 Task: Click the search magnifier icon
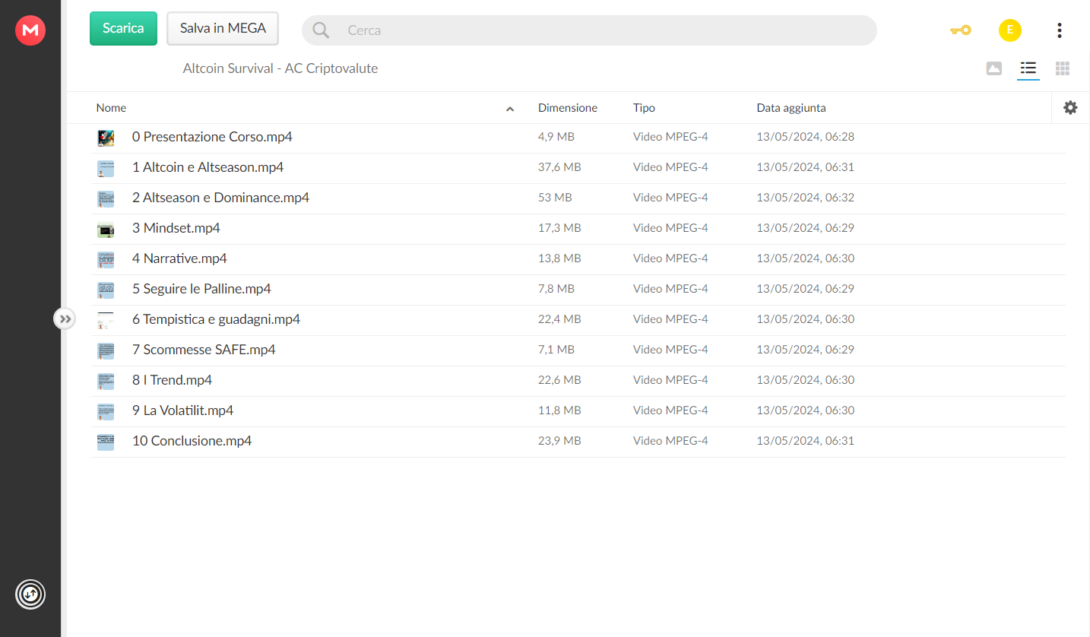pos(321,30)
